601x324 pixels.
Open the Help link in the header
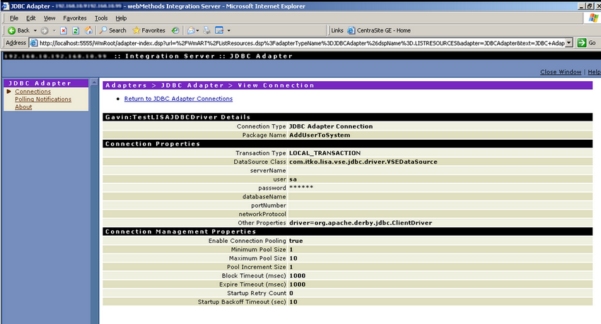click(594, 72)
